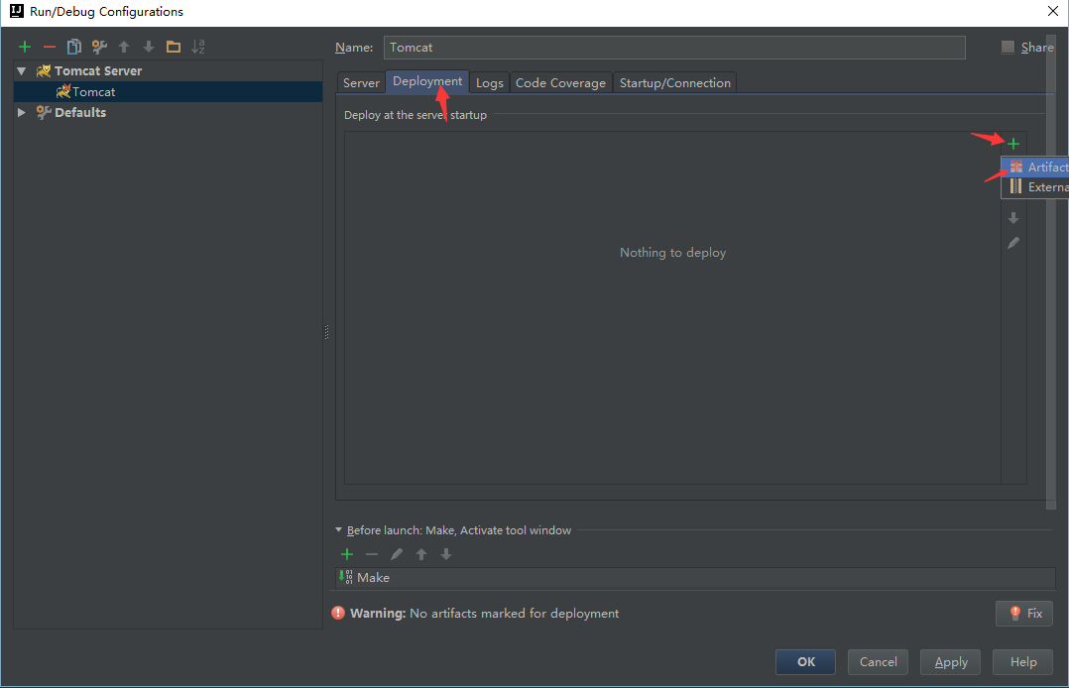Screen dimensions: 1069x688
Task: Move deployment item down arrow
Action: (1013, 218)
